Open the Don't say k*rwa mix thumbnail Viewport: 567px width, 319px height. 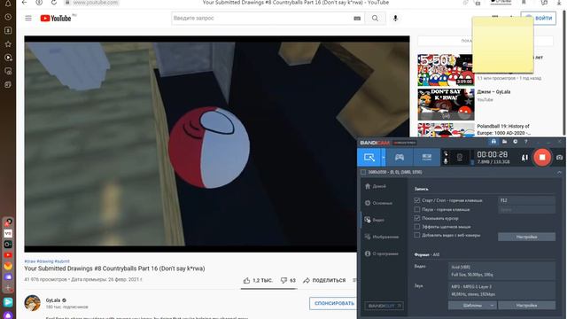click(x=446, y=105)
